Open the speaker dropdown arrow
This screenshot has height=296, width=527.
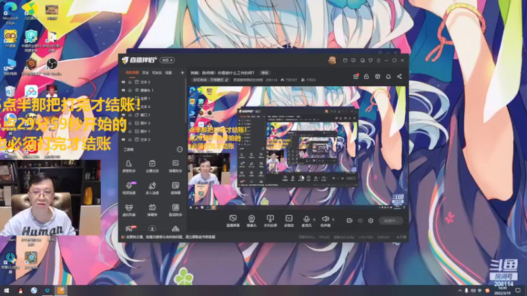333,220
